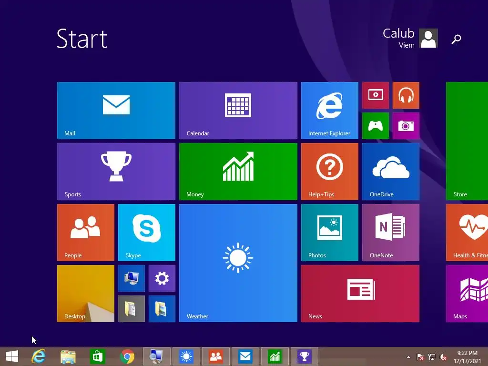This screenshot has width=488, height=366.
Task: Click the user avatar picture
Action: 428,38
